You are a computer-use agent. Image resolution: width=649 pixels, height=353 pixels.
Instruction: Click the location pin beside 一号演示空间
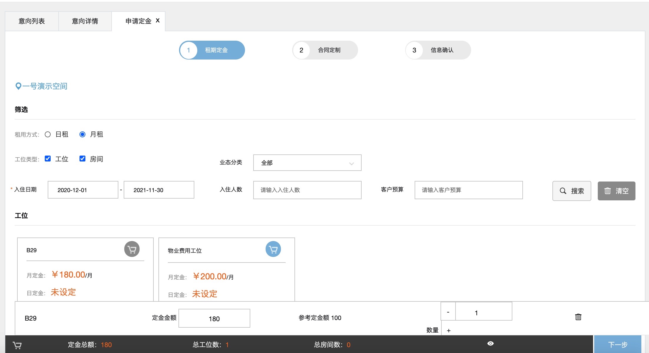(x=18, y=86)
